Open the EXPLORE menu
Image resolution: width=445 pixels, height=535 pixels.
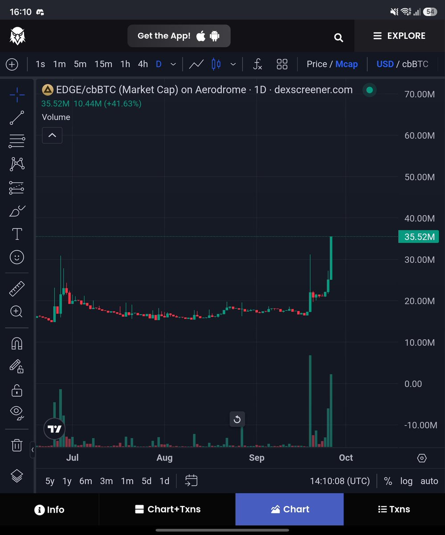coord(400,36)
